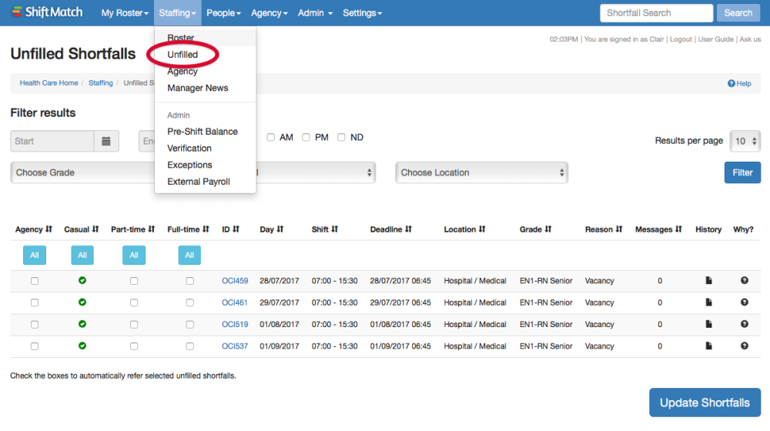Click the Start date input field
This screenshot has height=431, width=770.
click(x=52, y=142)
